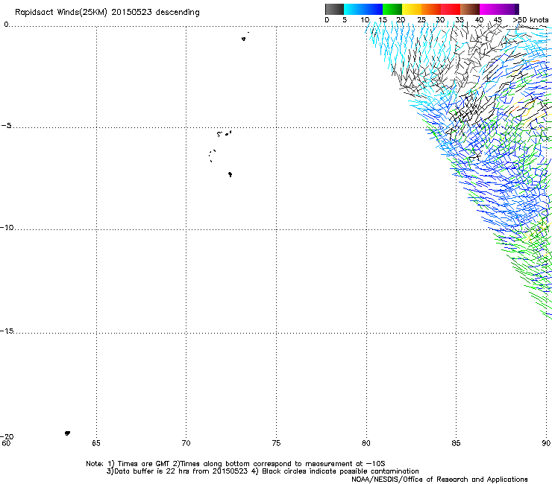Click the small island marker just below the equator near 73E
552x484 pixels.
pyautogui.click(x=243, y=39)
